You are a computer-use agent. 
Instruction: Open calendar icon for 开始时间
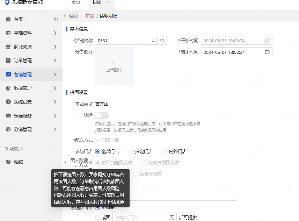pos(267,41)
